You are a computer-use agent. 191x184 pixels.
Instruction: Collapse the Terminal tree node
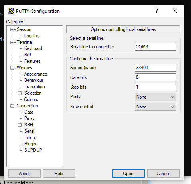pyautogui.click(x=12, y=42)
